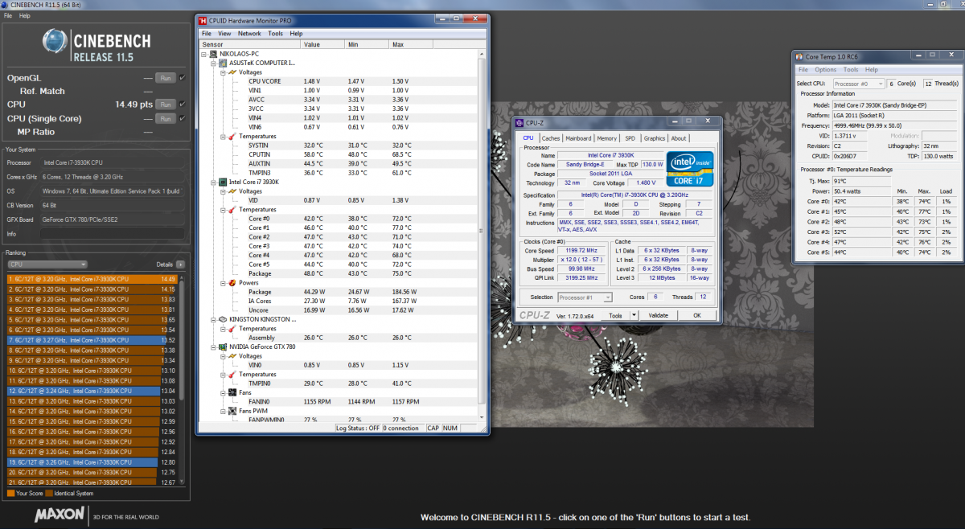Click the Voltages icon under NVIDIA GeForce GTX 780
This screenshot has width=965, height=529.
tap(232, 356)
